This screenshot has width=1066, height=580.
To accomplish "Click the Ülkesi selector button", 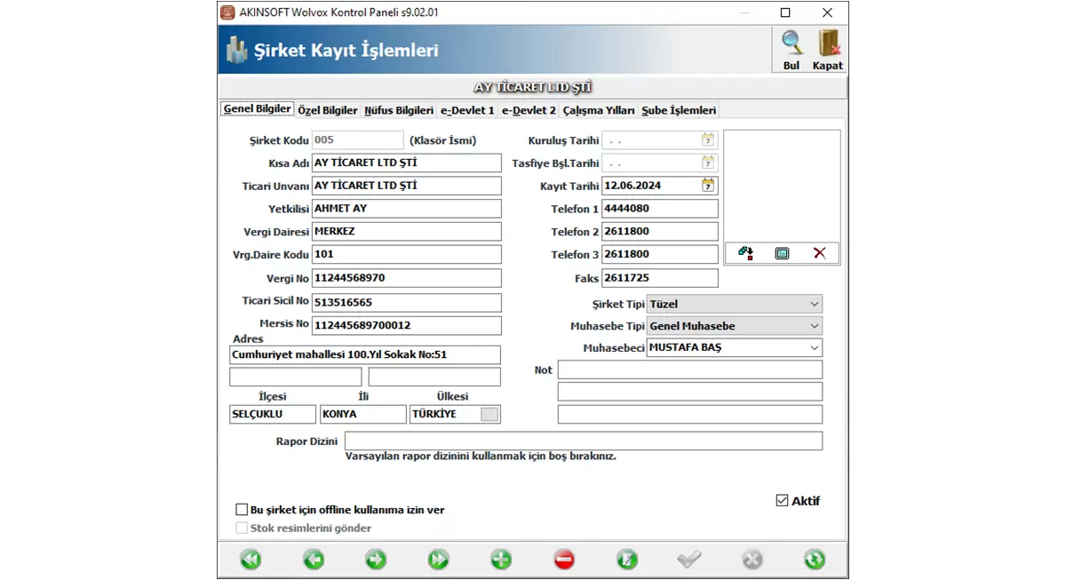I will 489,415.
